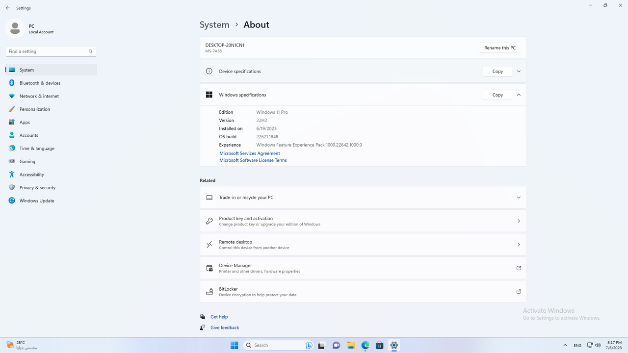Click the Personalization paintbrush icon
Screen dimensions: 628x353
point(12,109)
